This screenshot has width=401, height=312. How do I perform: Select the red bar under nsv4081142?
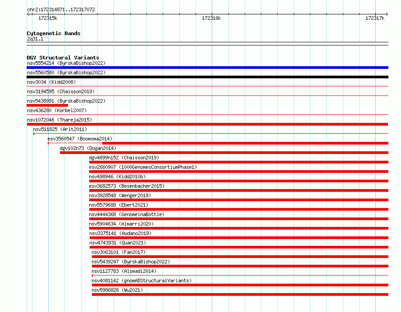240,285
